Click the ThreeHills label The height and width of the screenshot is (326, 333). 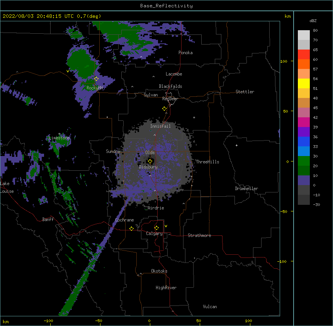coord(207,162)
